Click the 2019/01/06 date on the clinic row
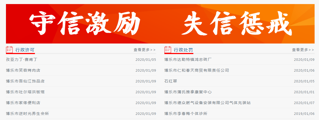Screen dimensions: 319x120 point(304,114)
